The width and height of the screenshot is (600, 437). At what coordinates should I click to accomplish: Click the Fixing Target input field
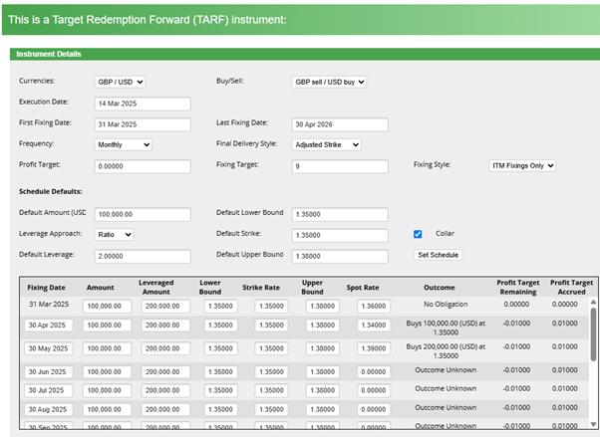click(x=340, y=166)
